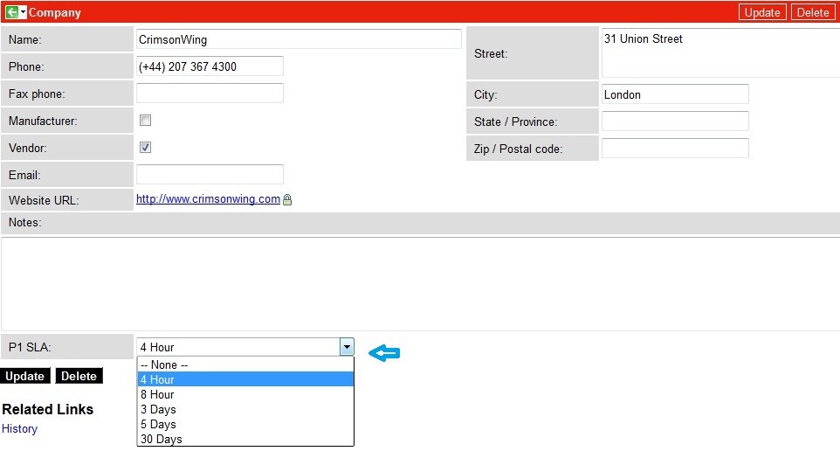This screenshot has width=840, height=465.
Task: Focus the State / Province field
Action: click(x=675, y=121)
